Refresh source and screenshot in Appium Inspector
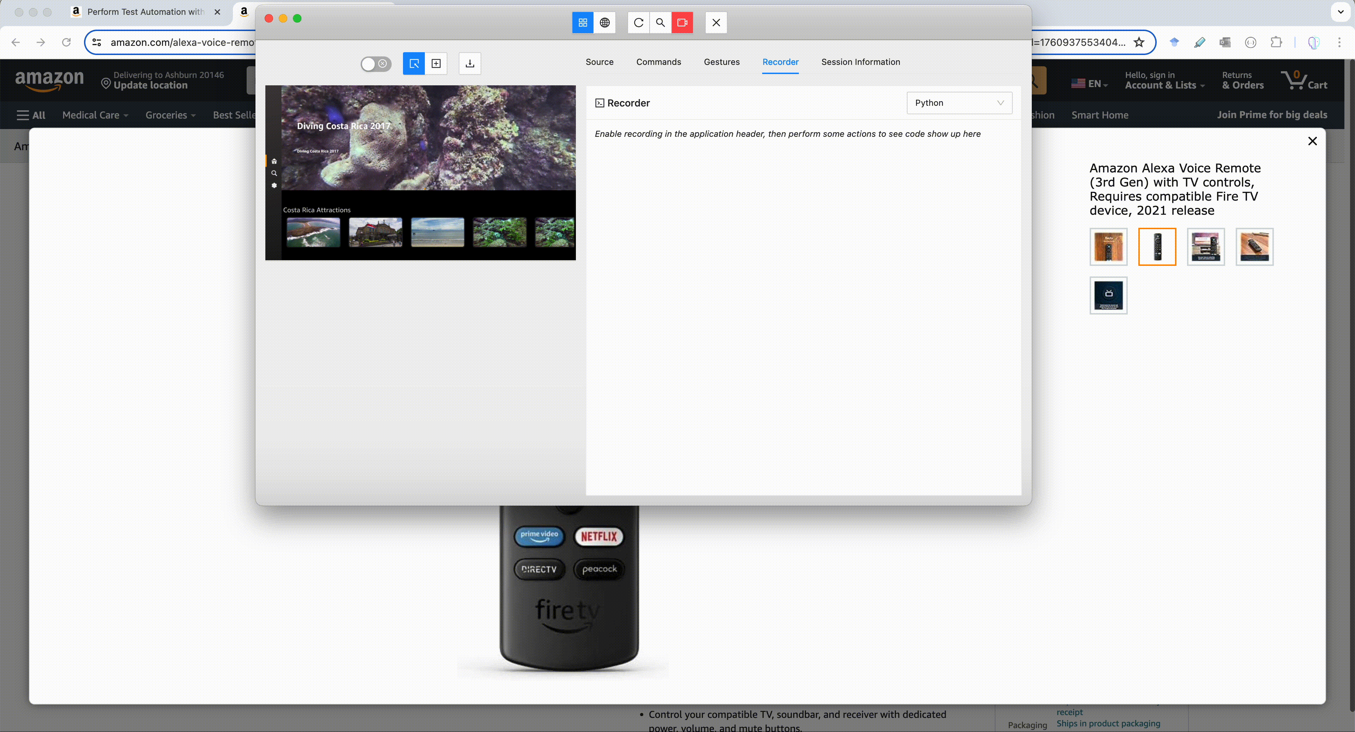The width and height of the screenshot is (1355, 732). point(638,23)
